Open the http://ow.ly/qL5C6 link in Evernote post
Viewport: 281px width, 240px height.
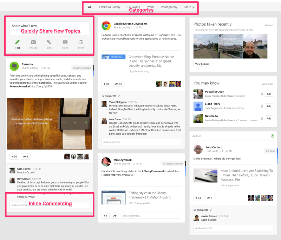41,86
